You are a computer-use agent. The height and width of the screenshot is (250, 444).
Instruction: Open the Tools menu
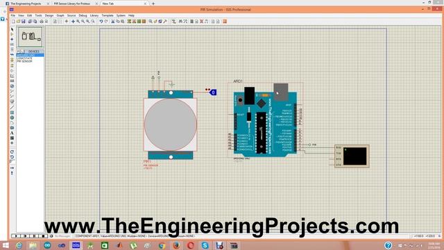tap(39, 15)
